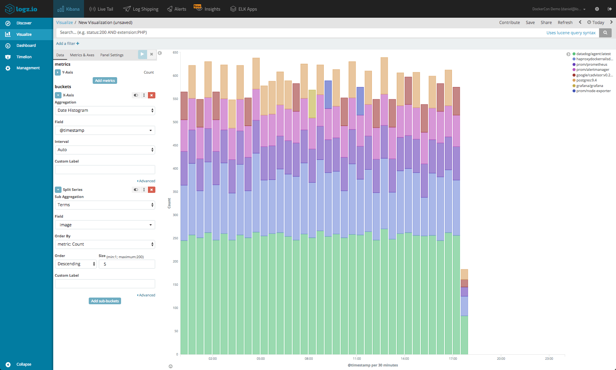Toggle legend visibility arrow beside datadog entry
Image resolution: width=616 pixels, height=370 pixels.
(x=568, y=54)
